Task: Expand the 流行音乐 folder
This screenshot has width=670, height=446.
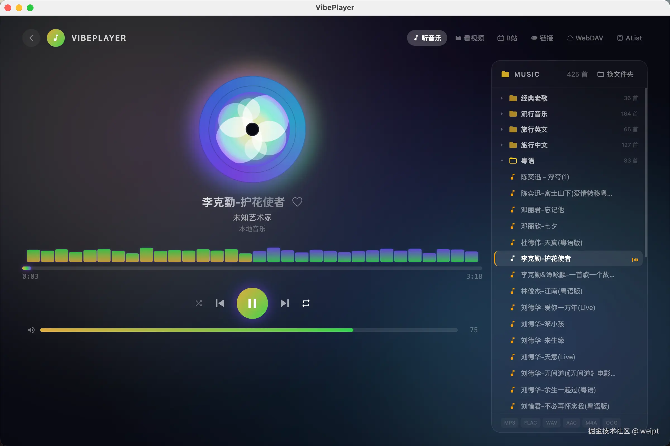Action: click(534, 114)
